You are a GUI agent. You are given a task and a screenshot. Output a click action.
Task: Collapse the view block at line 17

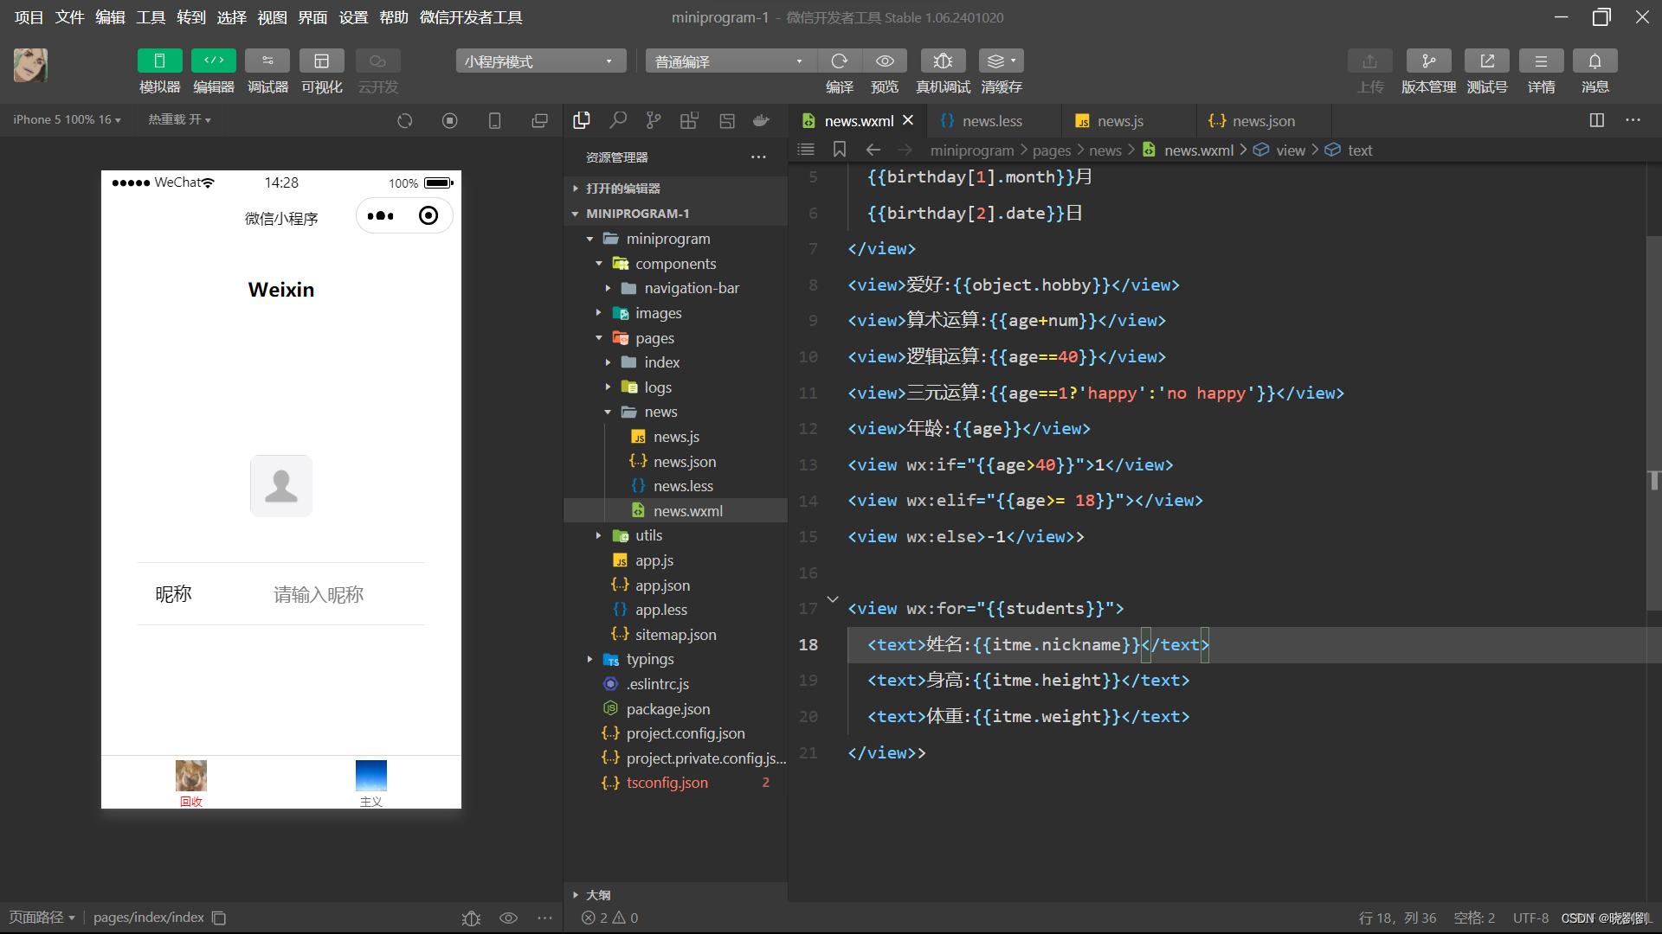click(x=833, y=599)
